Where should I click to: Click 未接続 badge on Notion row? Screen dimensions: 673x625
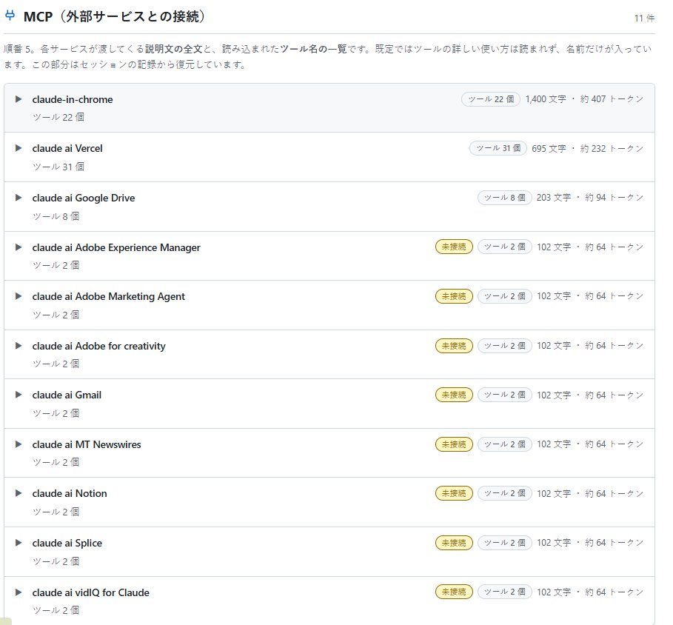454,493
